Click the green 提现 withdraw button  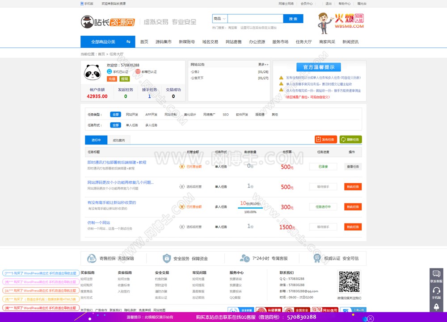click(125, 79)
